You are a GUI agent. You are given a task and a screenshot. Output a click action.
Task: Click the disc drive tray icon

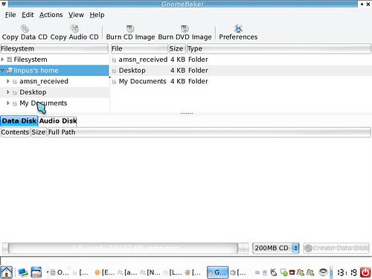coord(323,272)
